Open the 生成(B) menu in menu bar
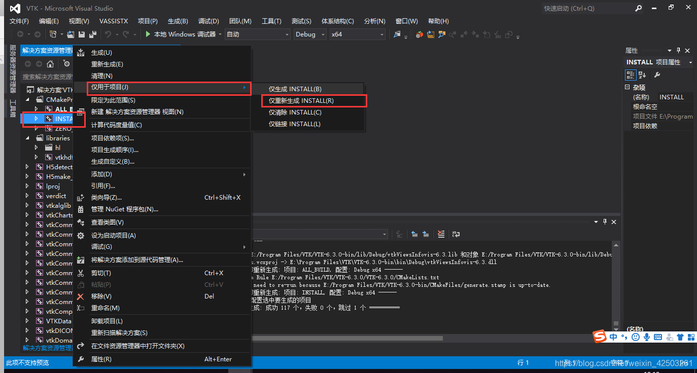Viewport: 697px width, 373px height. point(178,21)
